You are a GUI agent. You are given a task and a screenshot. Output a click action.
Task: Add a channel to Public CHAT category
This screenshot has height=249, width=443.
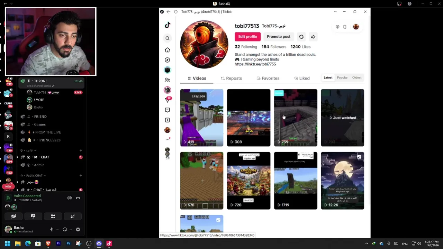[81, 175]
